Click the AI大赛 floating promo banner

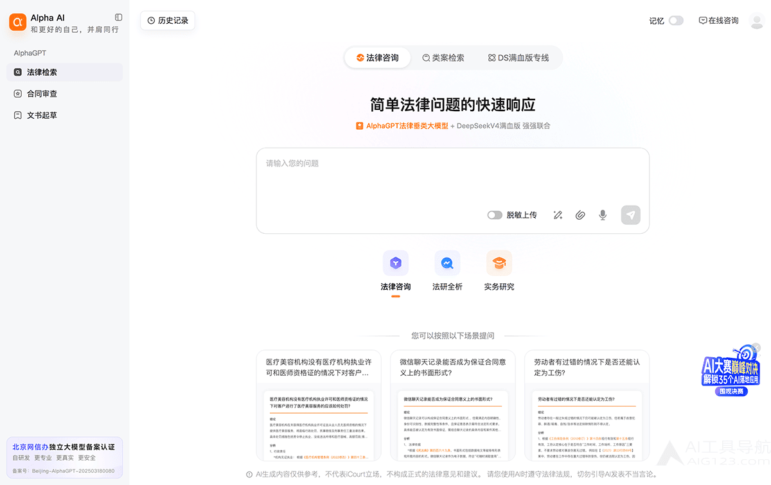(x=731, y=372)
